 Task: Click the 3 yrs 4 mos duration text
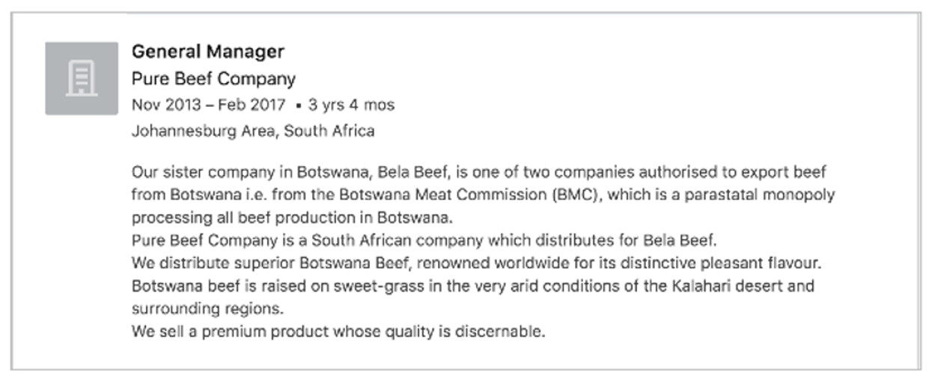pyautogui.click(x=351, y=105)
